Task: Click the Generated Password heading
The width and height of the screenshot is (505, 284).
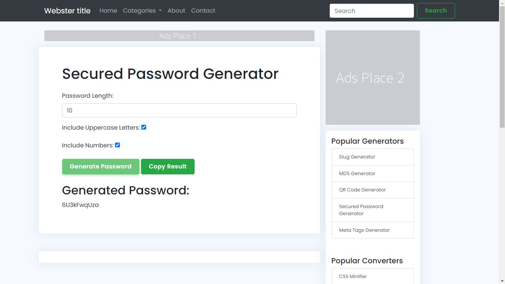Action: pos(125,190)
